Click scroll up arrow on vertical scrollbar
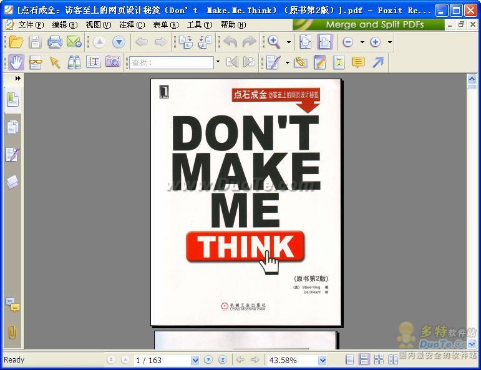Image resolution: width=481 pixels, height=370 pixels. point(472,79)
